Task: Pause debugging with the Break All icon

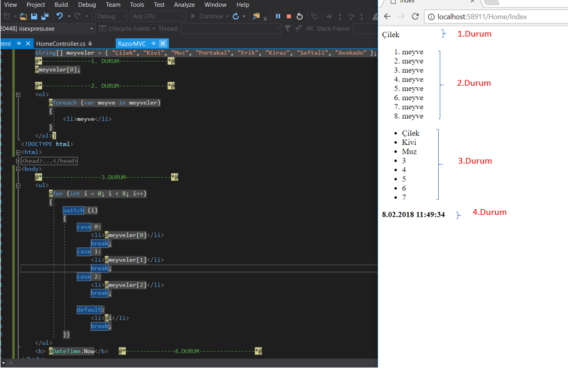Action: pyautogui.click(x=278, y=16)
